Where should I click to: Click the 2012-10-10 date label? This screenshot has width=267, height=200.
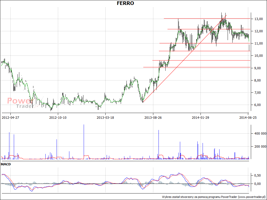[58, 117]
